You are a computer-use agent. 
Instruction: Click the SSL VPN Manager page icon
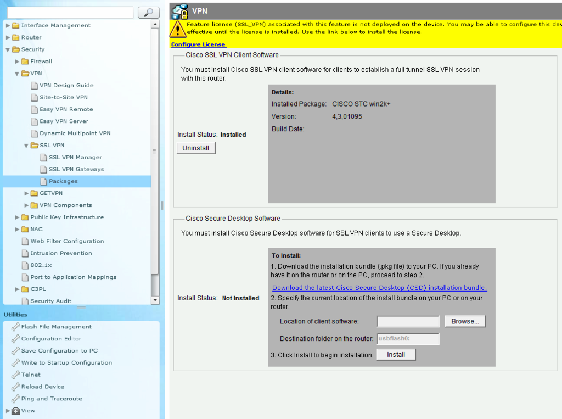[x=44, y=157]
